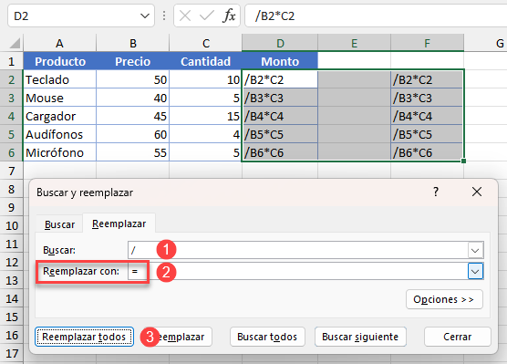The image size is (507, 364).
Task: Select the Reemplazar tab
Action: point(119,224)
